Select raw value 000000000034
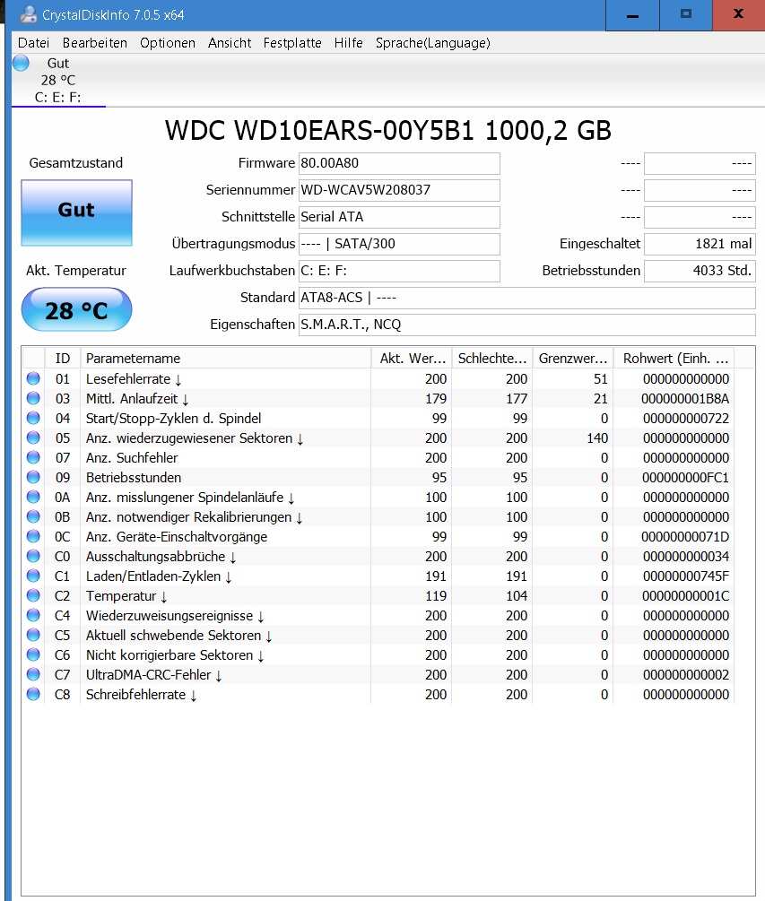765x901 pixels. (686, 556)
